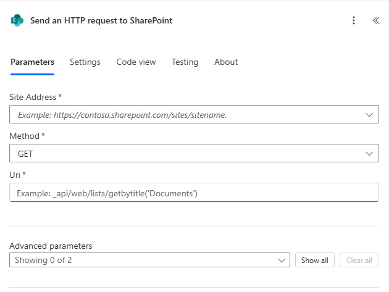Viewport: 389px width, 292px height.
Task: Click the 'Send an HTTP request to SharePoint' title
Action: click(x=101, y=20)
